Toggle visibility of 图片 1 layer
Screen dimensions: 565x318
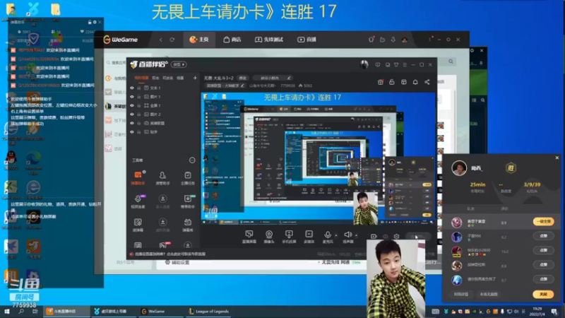click(x=132, y=97)
